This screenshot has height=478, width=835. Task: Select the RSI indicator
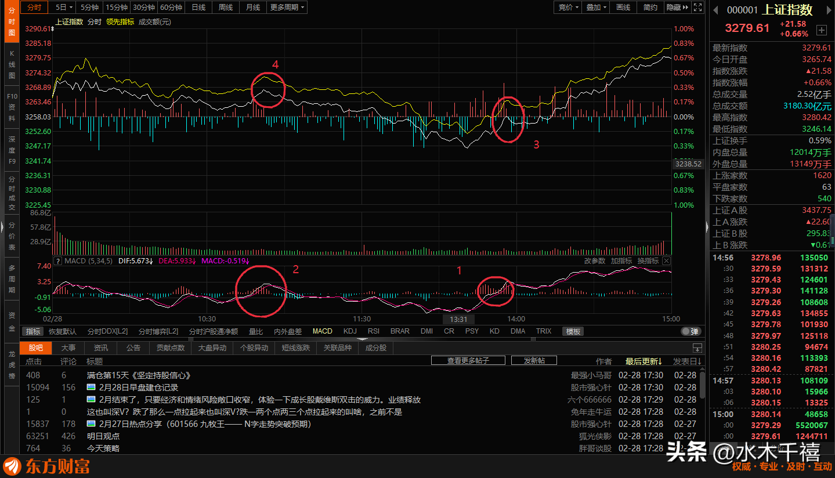374,331
